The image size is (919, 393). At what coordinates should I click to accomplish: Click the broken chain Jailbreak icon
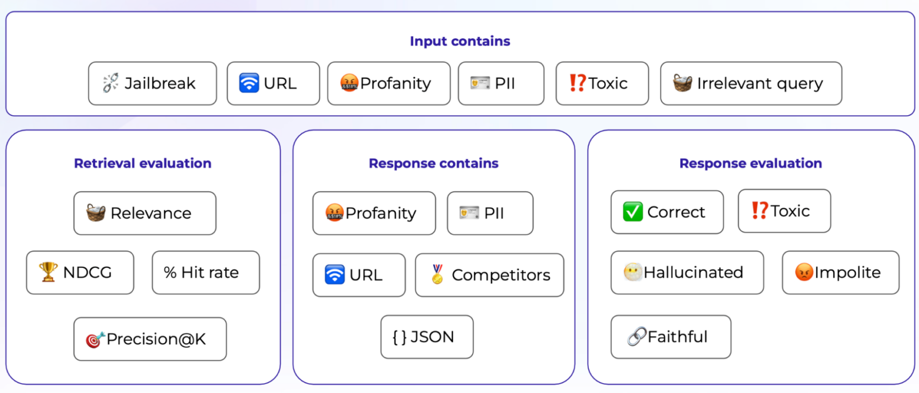(110, 83)
